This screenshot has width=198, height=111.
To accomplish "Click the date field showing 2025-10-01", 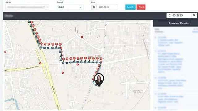I will [107, 7].
